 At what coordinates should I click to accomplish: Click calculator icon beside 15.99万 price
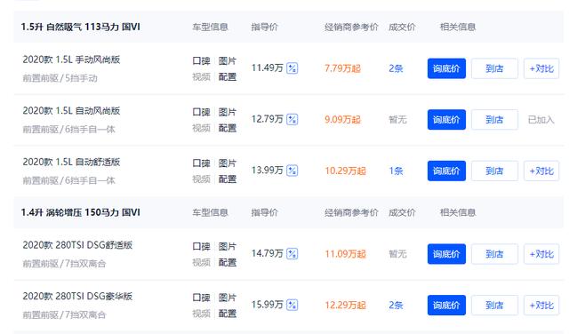pyautogui.click(x=293, y=305)
